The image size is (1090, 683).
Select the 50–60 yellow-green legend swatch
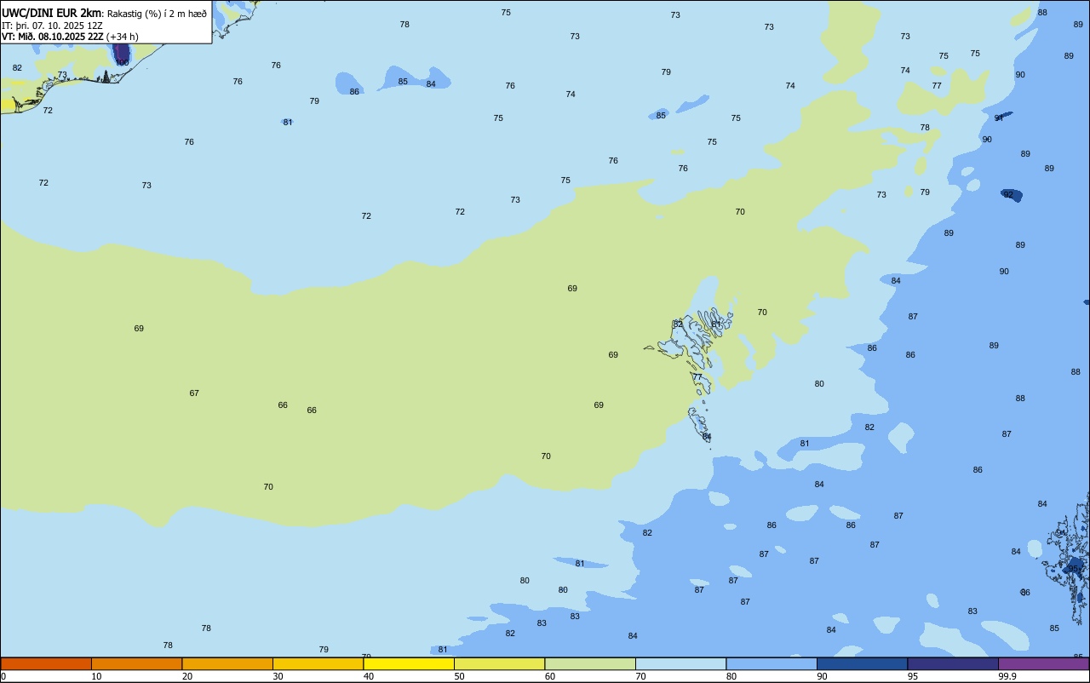click(499, 663)
